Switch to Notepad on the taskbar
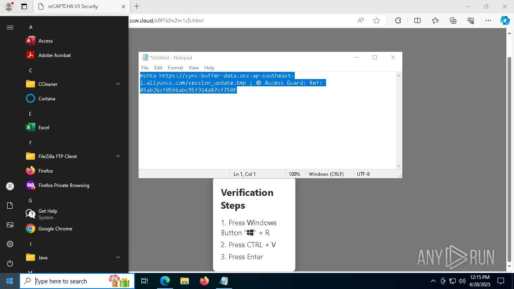The image size is (514, 289). pos(224,281)
